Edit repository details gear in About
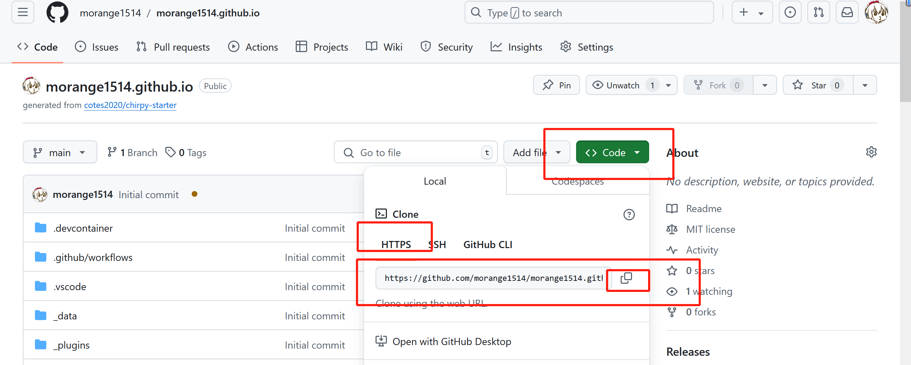The height and width of the screenshot is (365, 911). (871, 152)
